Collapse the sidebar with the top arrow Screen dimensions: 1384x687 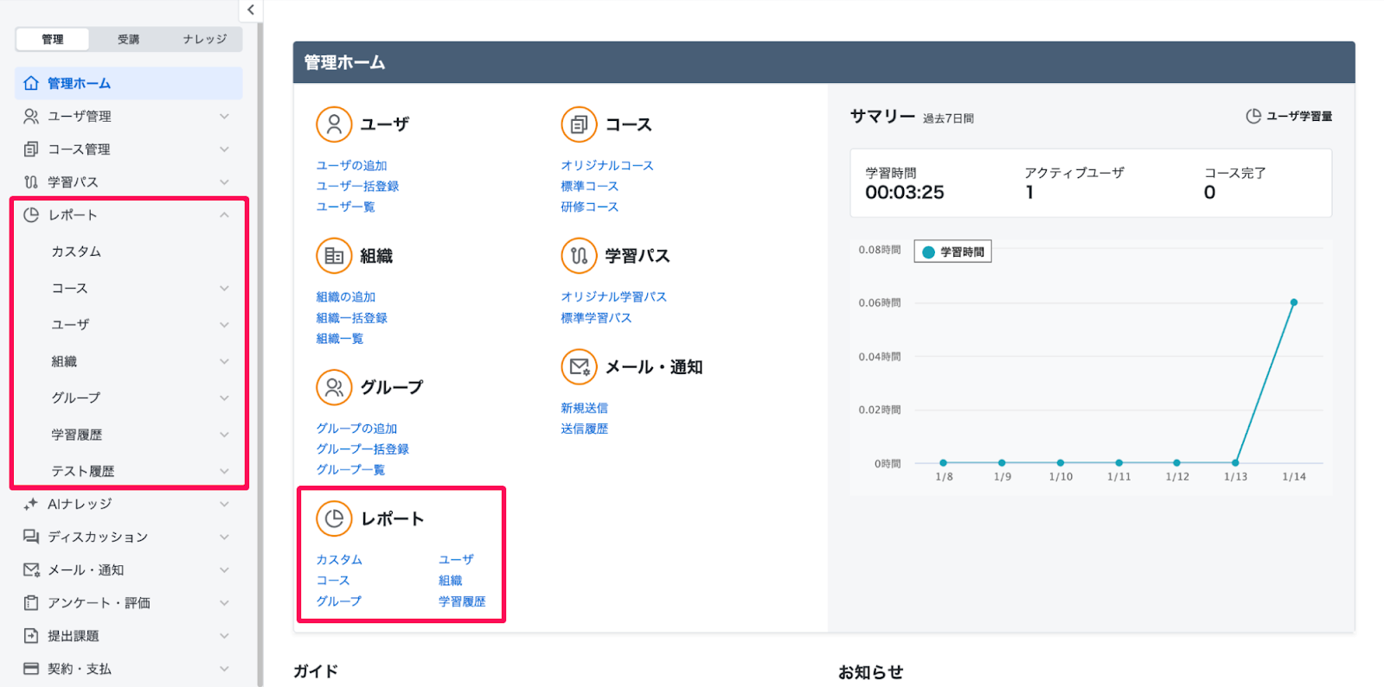(250, 10)
